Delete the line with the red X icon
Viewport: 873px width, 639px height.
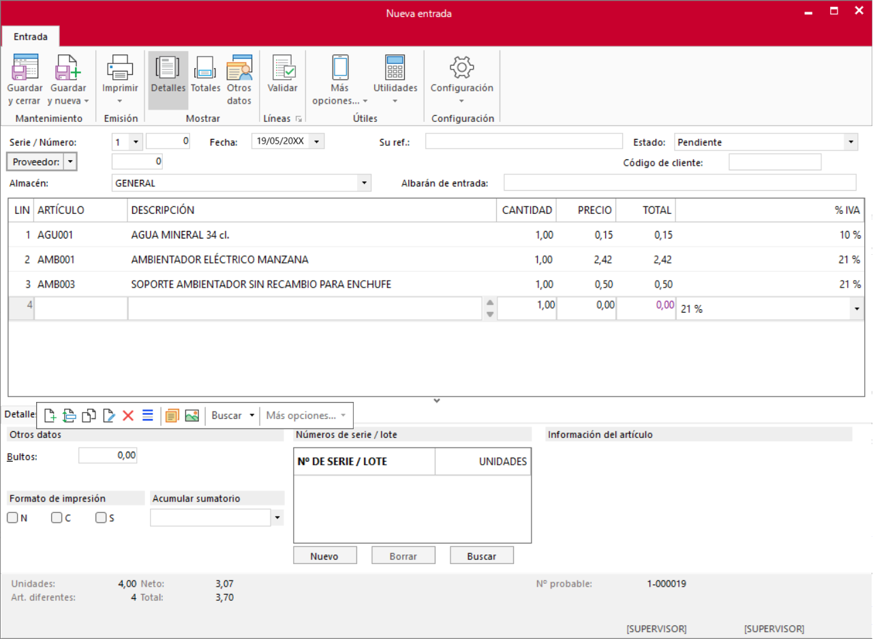click(x=128, y=416)
